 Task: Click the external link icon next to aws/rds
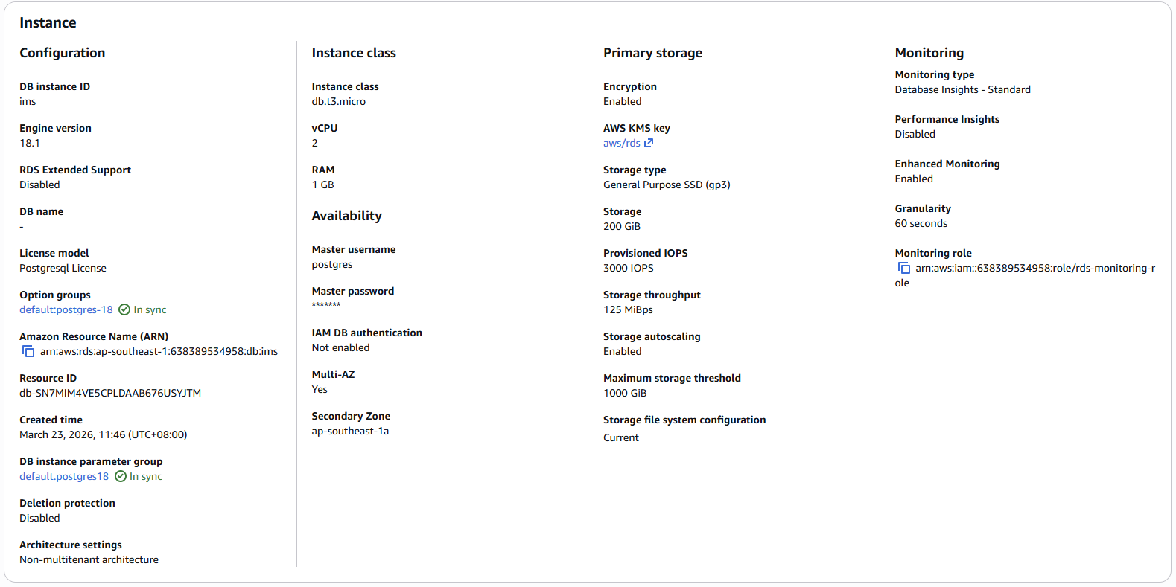(x=647, y=142)
